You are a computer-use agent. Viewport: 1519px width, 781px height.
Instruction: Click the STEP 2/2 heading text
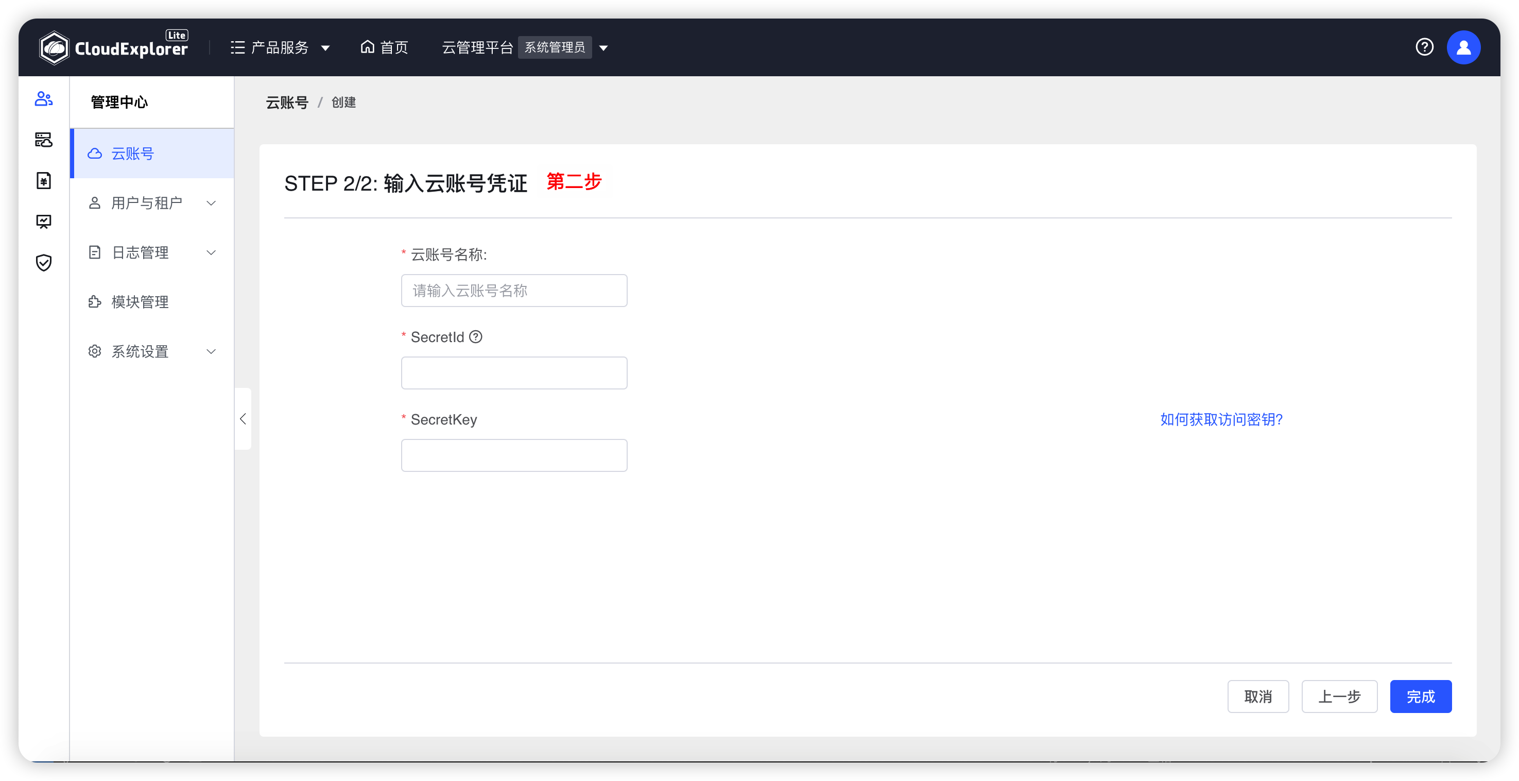tap(406, 183)
